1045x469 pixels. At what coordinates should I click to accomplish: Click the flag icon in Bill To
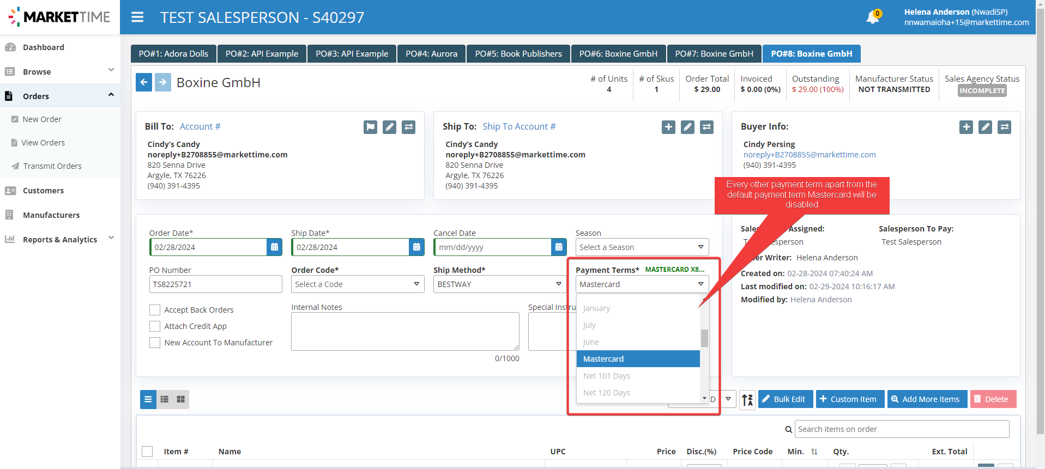(x=370, y=127)
